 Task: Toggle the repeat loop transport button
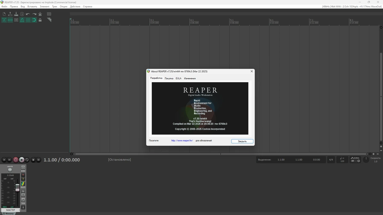tap(27, 160)
